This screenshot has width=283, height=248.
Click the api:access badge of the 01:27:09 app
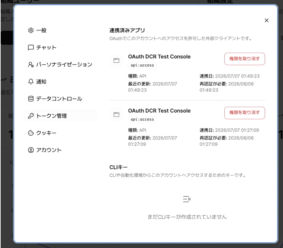pyautogui.click(x=142, y=119)
